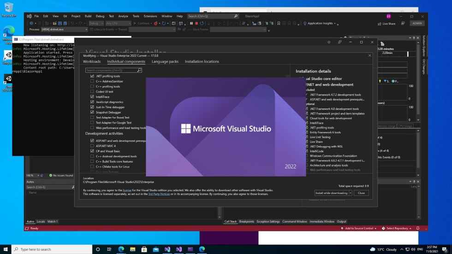This screenshot has width=452, height=254.
Task: Expand the Application Insights dropdown
Action: 335,24
